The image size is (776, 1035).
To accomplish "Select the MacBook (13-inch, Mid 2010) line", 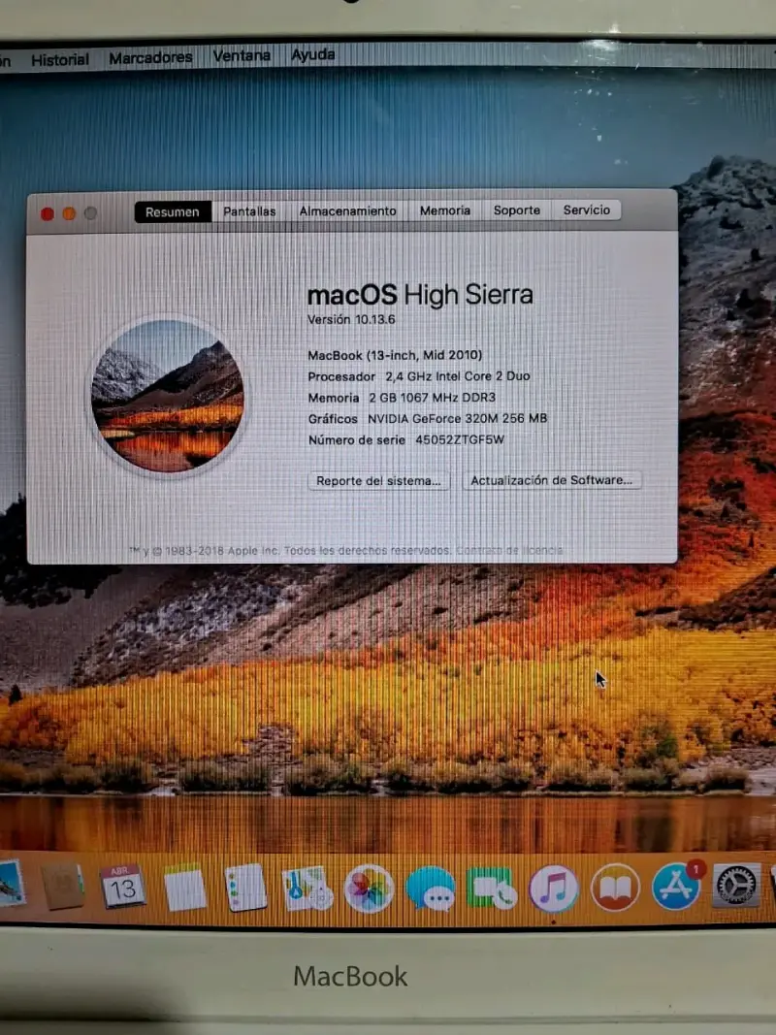I will [x=395, y=355].
